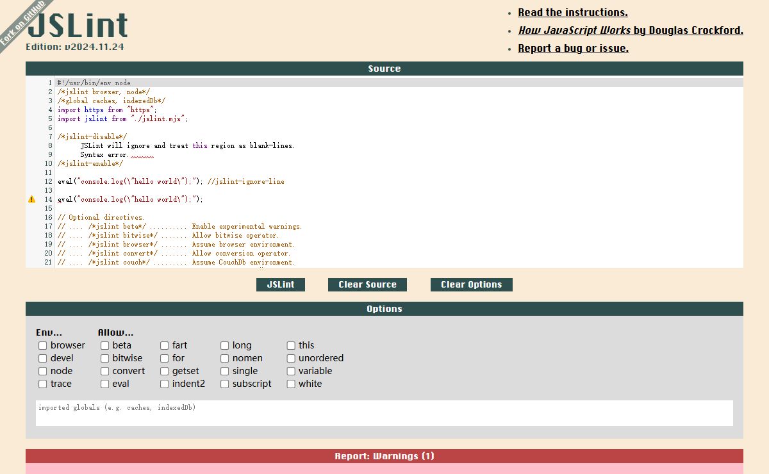Toggle the devel checkbox

tap(43, 359)
